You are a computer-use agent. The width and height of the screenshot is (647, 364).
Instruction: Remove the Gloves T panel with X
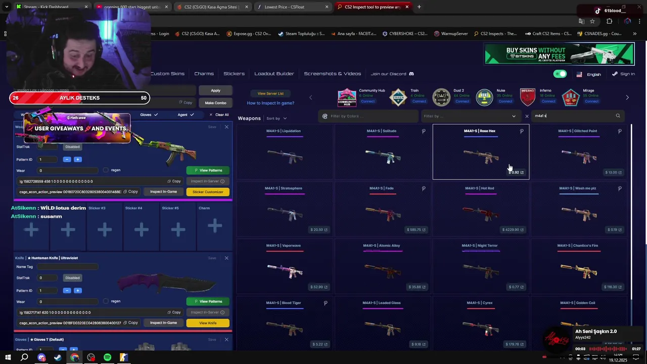226,339
